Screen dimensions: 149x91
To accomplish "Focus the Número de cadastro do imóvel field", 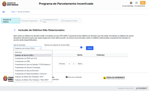I will click(62, 48).
